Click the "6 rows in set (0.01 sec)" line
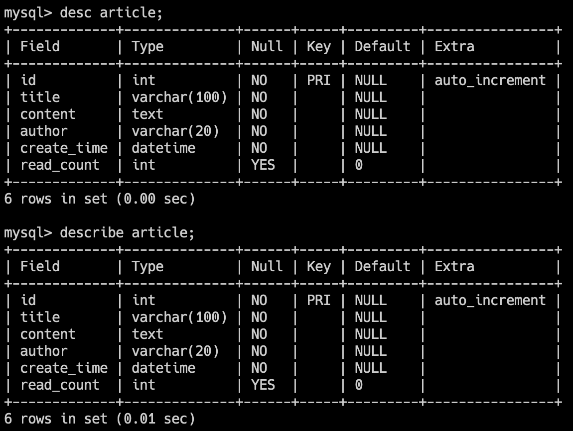Screen dimensions: 573x431 [x=99, y=419]
